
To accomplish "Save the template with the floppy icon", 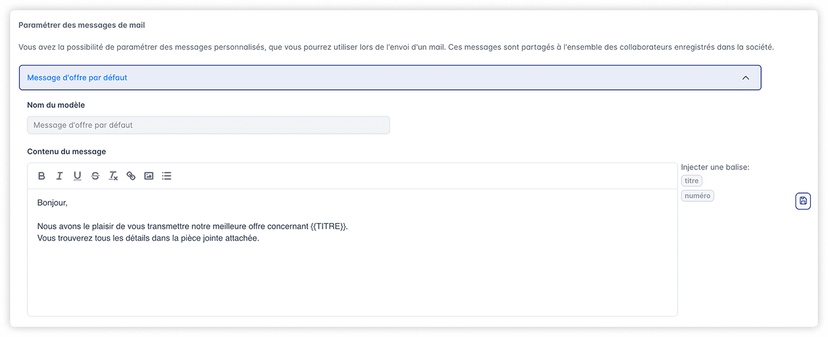I will pyautogui.click(x=803, y=201).
